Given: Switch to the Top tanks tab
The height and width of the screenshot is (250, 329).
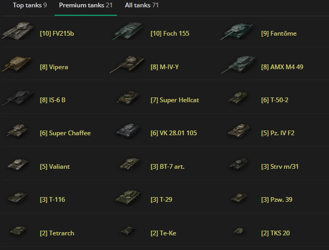Looking at the screenshot, I should [x=30, y=5].
